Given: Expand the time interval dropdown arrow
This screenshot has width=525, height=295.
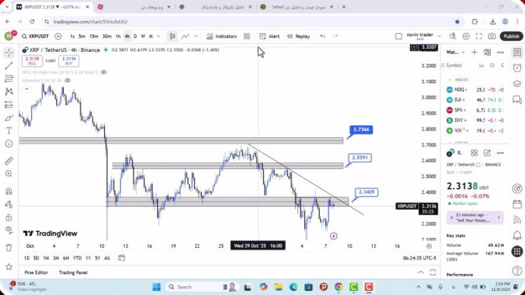Looking at the screenshot, I should [x=157, y=37].
